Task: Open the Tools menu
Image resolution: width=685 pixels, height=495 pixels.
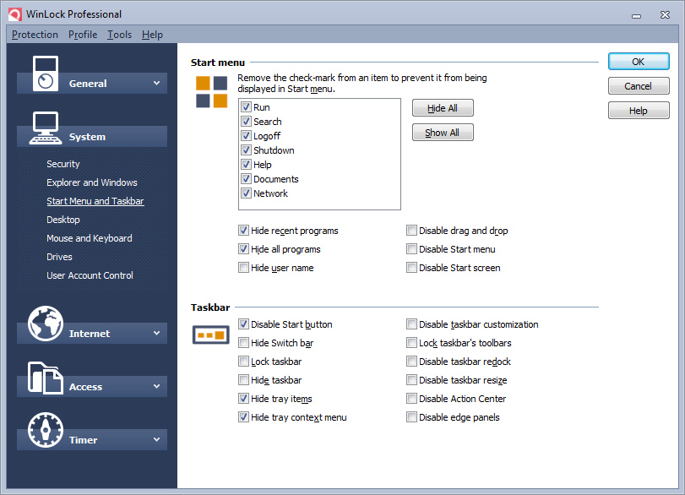Action: (119, 35)
